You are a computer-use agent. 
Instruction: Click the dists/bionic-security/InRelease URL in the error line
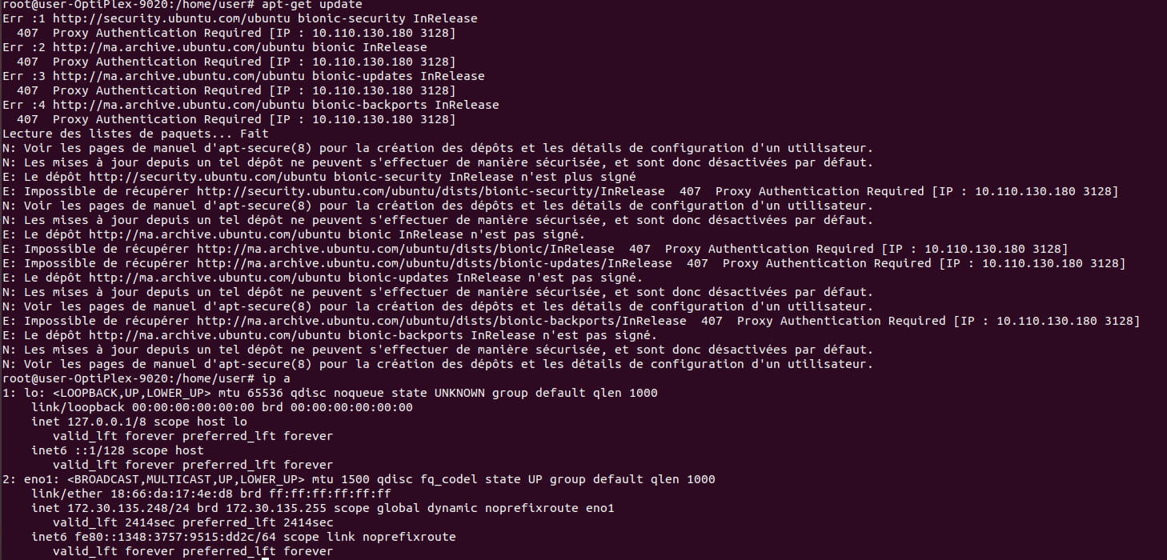(431, 191)
